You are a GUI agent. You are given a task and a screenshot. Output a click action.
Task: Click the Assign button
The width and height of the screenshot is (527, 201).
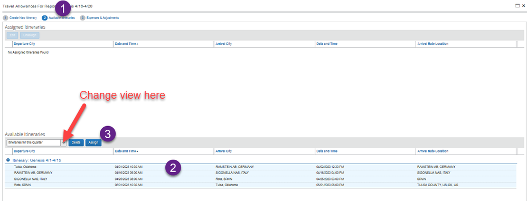pos(93,142)
